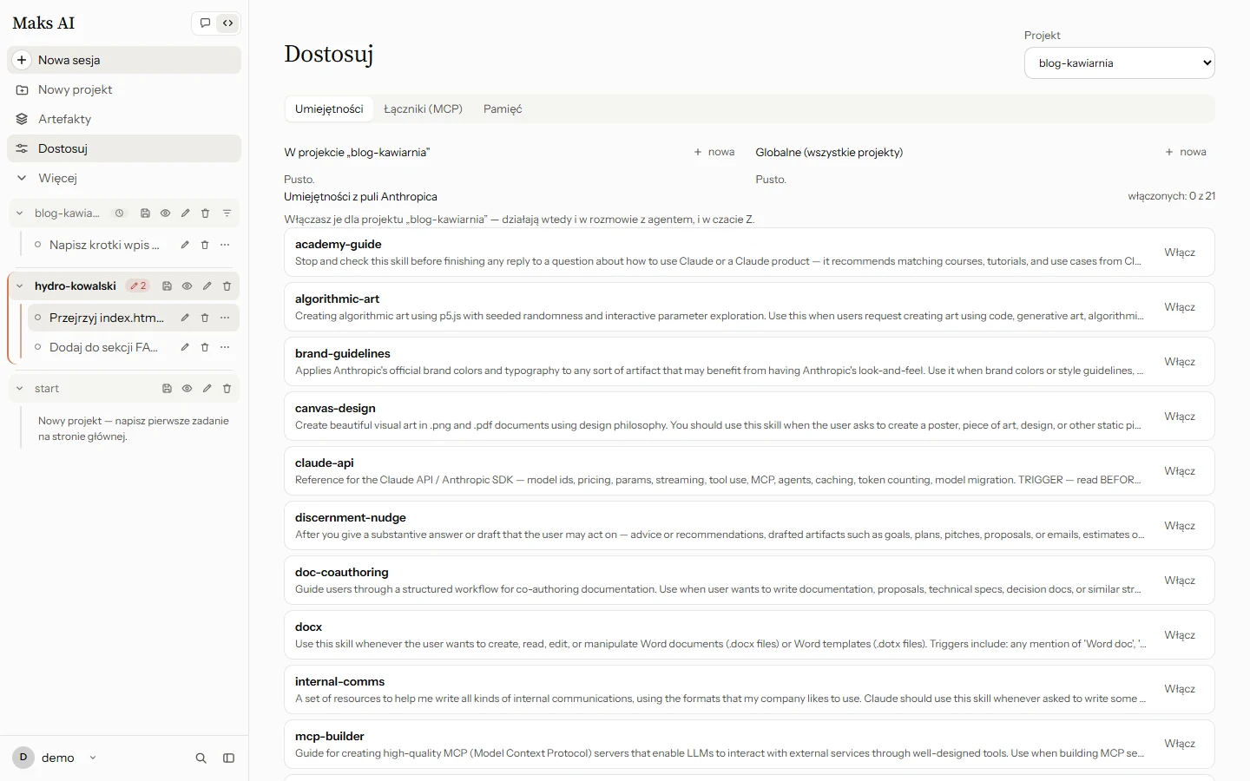
Task: Open the demo account menu
Action: [55, 758]
